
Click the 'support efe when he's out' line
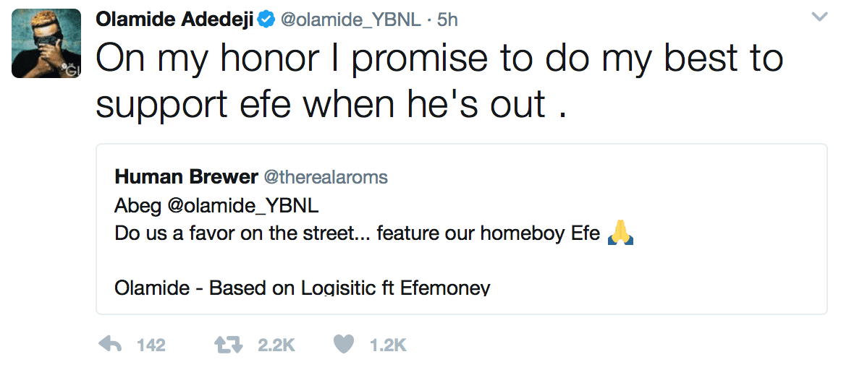(331, 105)
